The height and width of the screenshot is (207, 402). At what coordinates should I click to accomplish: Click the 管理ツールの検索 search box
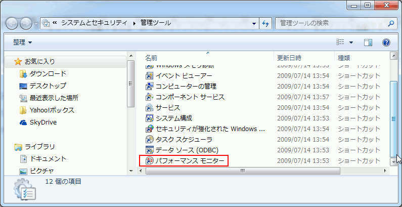pyautogui.click(x=331, y=23)
